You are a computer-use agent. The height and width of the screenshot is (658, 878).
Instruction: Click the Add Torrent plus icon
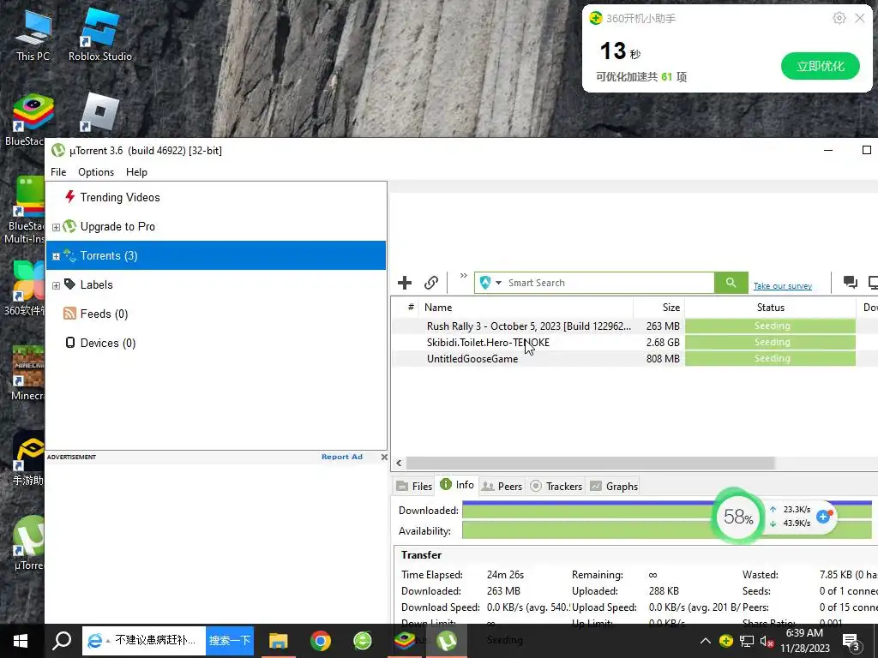pyautogui.click(x=405, y=283)
